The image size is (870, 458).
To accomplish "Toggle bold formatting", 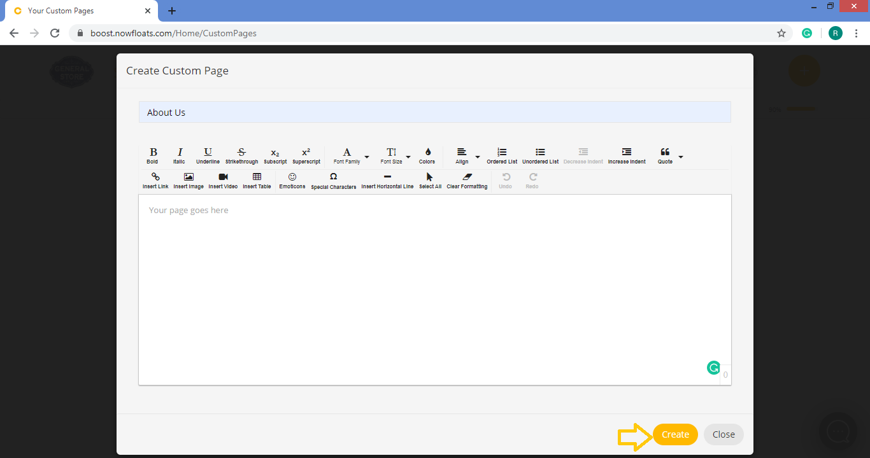I will tap(153, 155).
